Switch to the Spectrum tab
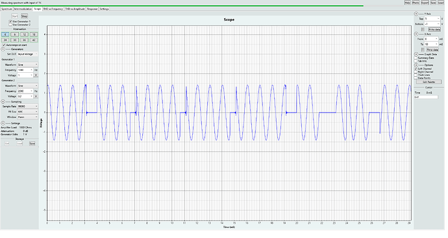 (x=7, y=9)
